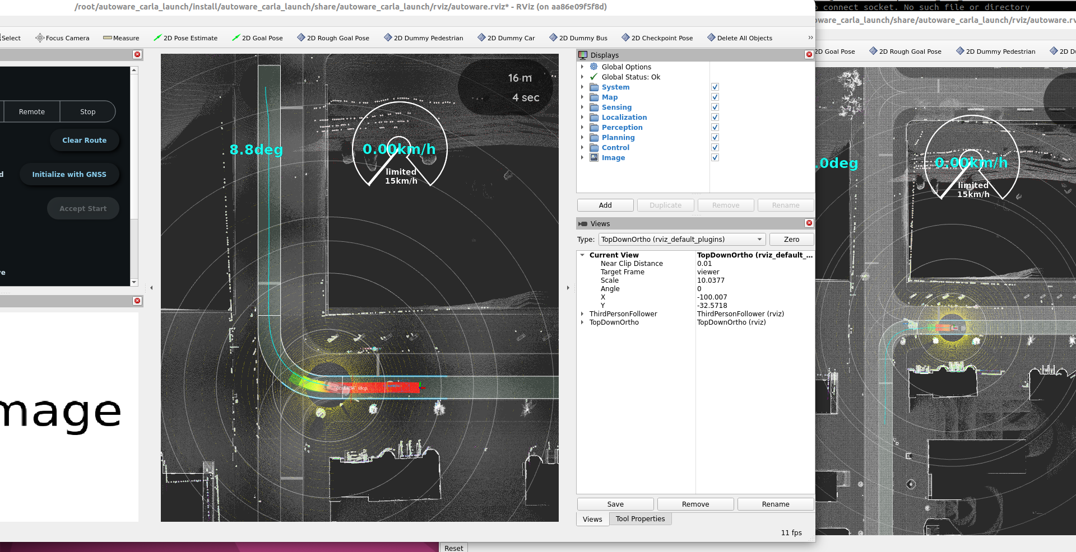Expand the Planning group
Screen dimensions: 1076x552
pos(582,137)
